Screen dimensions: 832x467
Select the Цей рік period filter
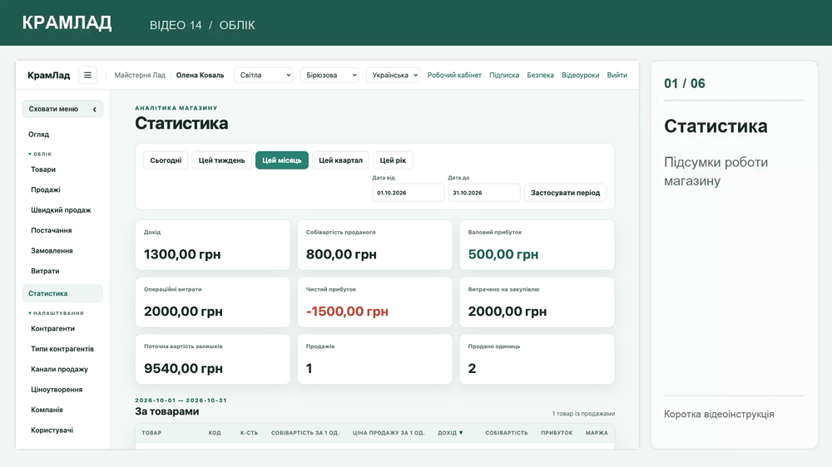tap(393, 160)
